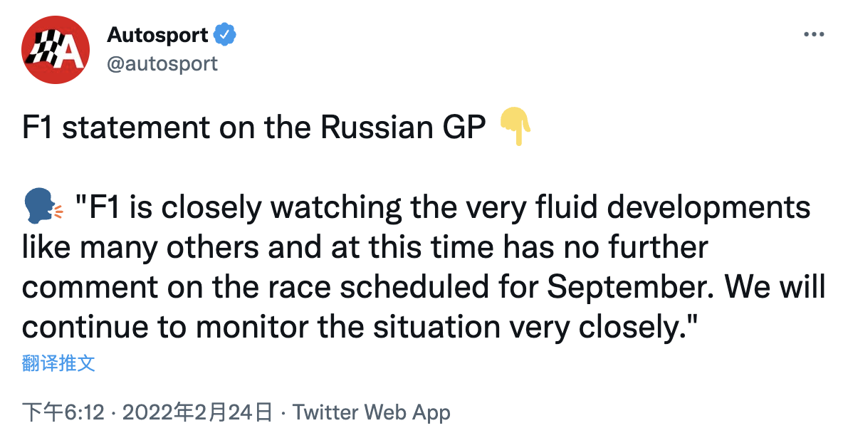Screen dimensions: 843x443
Task: Visit the @autosport handle link
Action: point(162,63)
